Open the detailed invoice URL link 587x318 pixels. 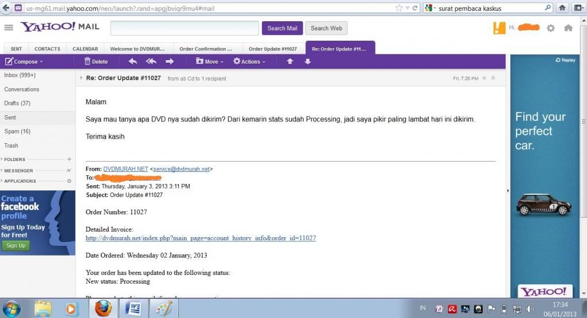click(x=201, y=238)
